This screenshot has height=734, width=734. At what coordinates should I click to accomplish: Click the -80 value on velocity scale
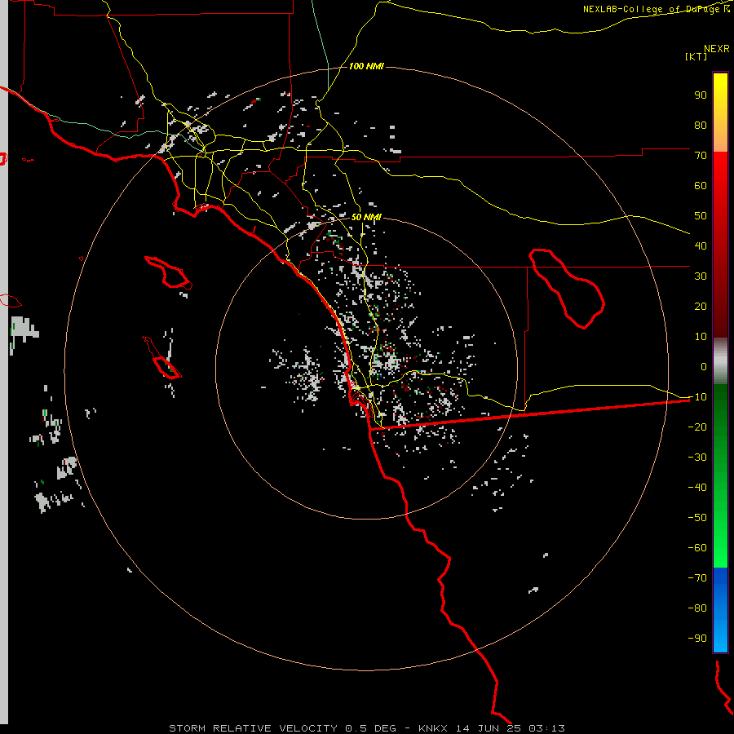coord(697,608)
